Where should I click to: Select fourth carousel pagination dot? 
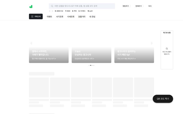click(x=94, y=65)
